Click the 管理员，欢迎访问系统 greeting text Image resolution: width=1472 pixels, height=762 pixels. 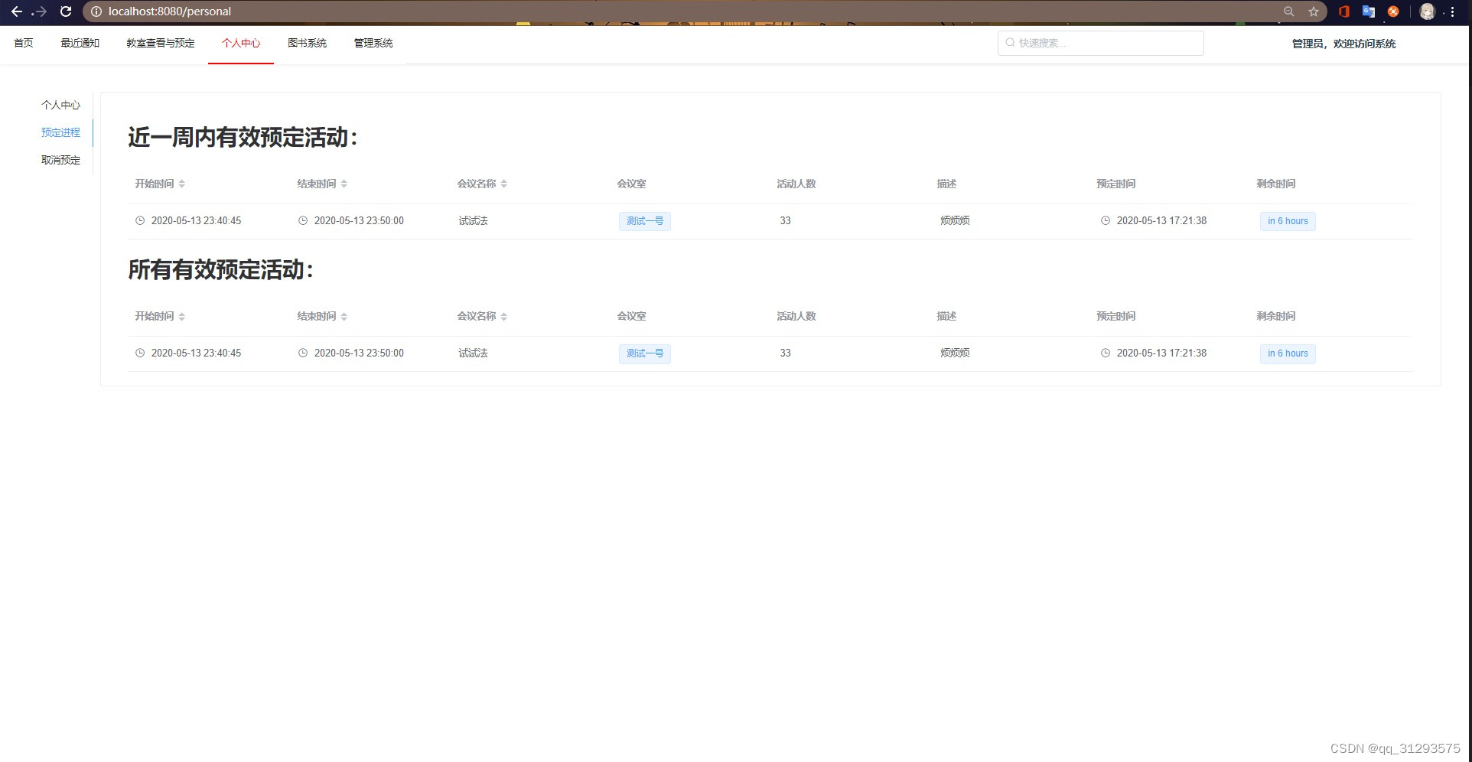click(x=1343, y=44)
